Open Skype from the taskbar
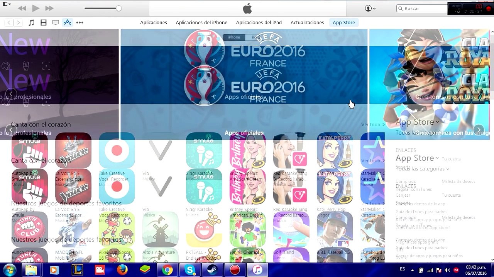 [x=190, y=270]
